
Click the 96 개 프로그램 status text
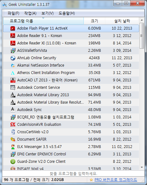click(x=17, y=180)
